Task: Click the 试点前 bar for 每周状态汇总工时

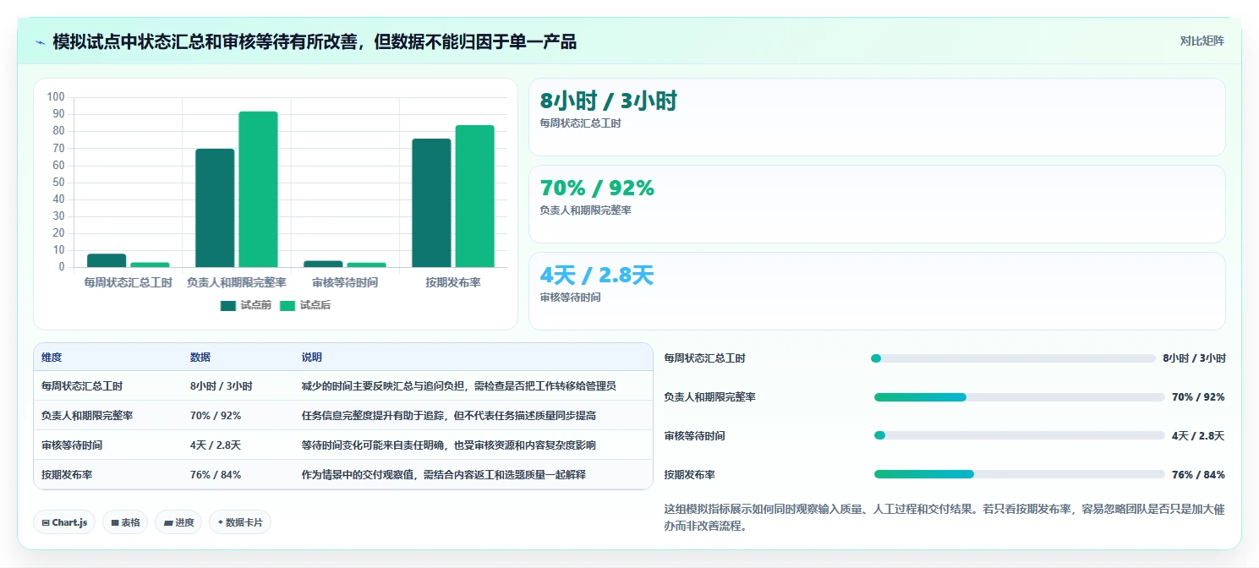Action: [x=107, y=260]
